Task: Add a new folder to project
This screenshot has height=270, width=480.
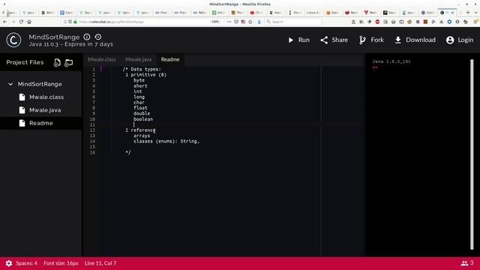Action: [x=68, y=62]
